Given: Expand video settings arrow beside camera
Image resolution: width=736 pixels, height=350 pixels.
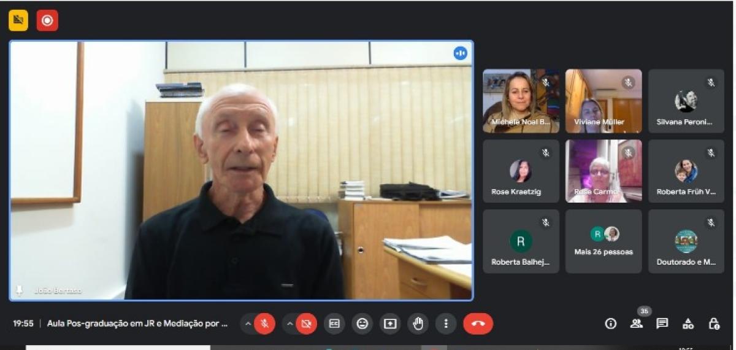Looking at the screenshot, I should 290,324.
